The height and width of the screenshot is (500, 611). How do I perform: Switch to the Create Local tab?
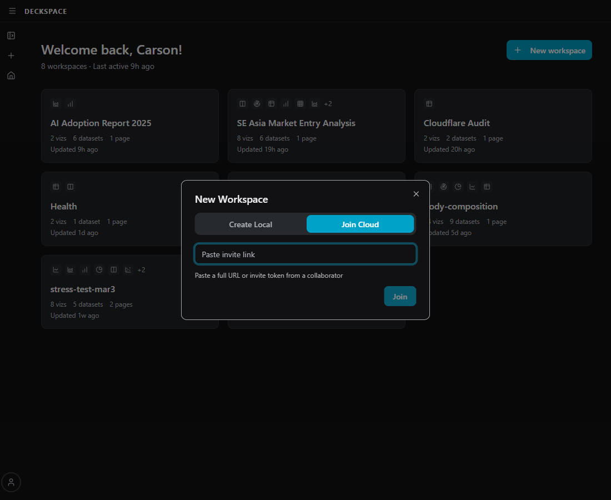click(251, 224)
